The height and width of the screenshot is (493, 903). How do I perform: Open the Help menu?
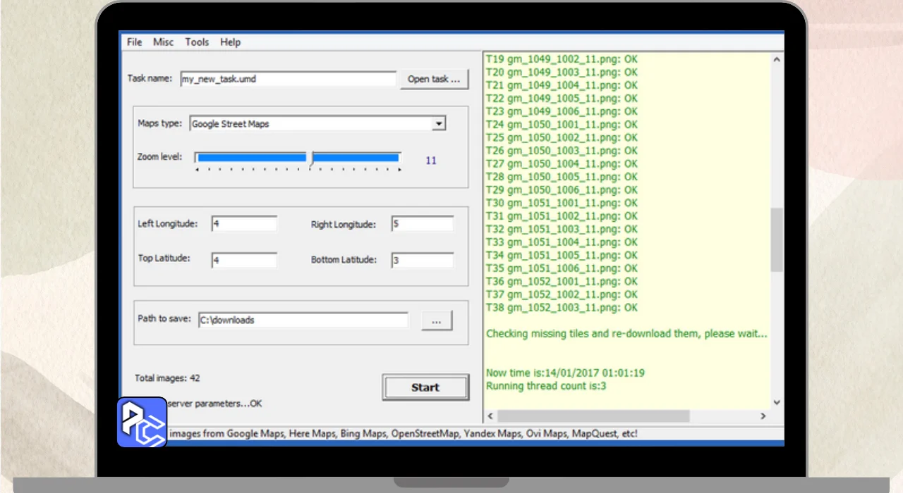[x=230, y=42]
